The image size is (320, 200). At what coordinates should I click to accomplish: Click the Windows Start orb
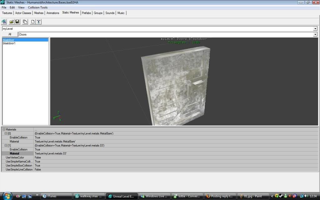7,196
